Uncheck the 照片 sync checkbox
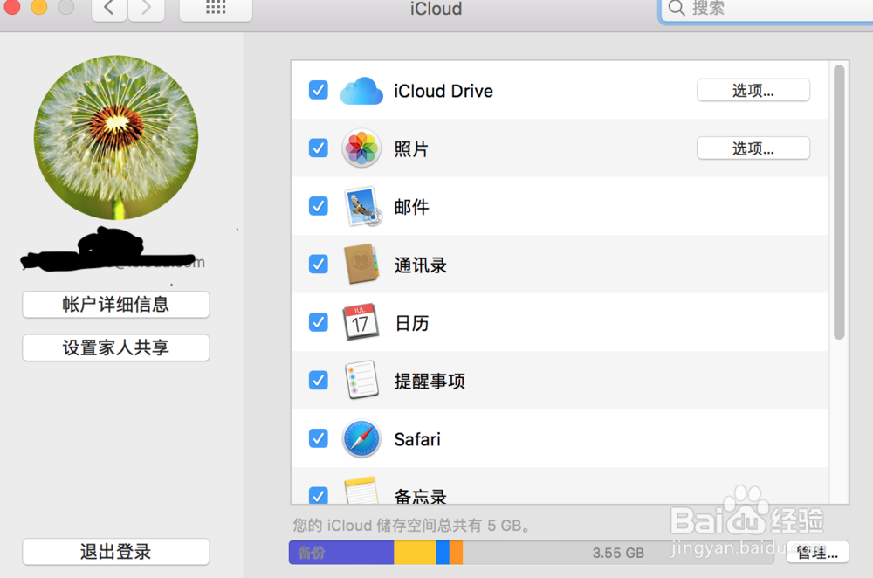 tap(318, 148)
